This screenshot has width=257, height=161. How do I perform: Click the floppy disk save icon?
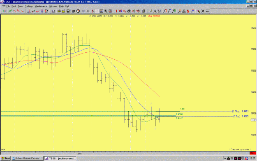click(68, 11)
